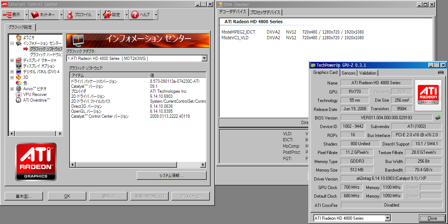
Task: Click the Catalyst Control Center ATI title icon
Action: point(4,4)
